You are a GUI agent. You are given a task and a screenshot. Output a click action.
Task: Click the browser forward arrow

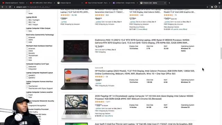click(6, 7)
